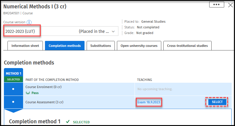Open the Substitutions tab
This screenshot has height=126, width=235.
coord(101,46)
